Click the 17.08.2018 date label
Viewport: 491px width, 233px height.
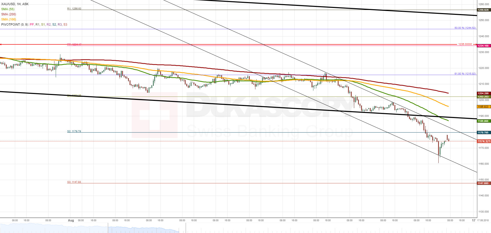pos(483,220)
